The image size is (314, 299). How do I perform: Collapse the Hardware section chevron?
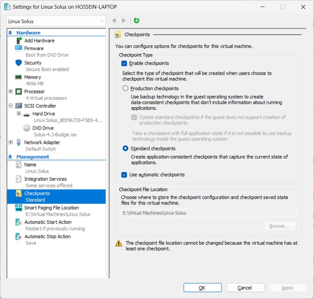10,32
